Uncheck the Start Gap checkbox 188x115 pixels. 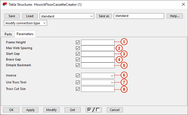pyautogui.click(x=78, y=54)
